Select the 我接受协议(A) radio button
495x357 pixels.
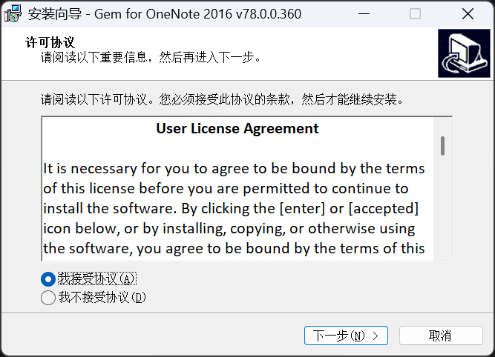tap(48, 279)
